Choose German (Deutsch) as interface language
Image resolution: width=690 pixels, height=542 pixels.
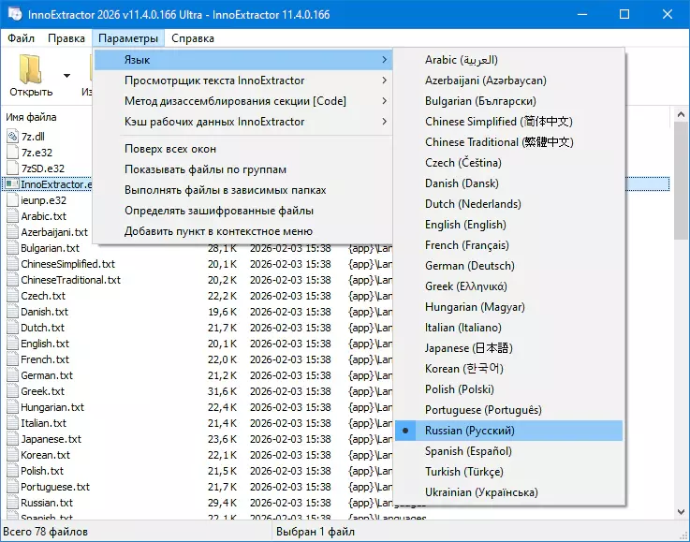coord(470,266)
